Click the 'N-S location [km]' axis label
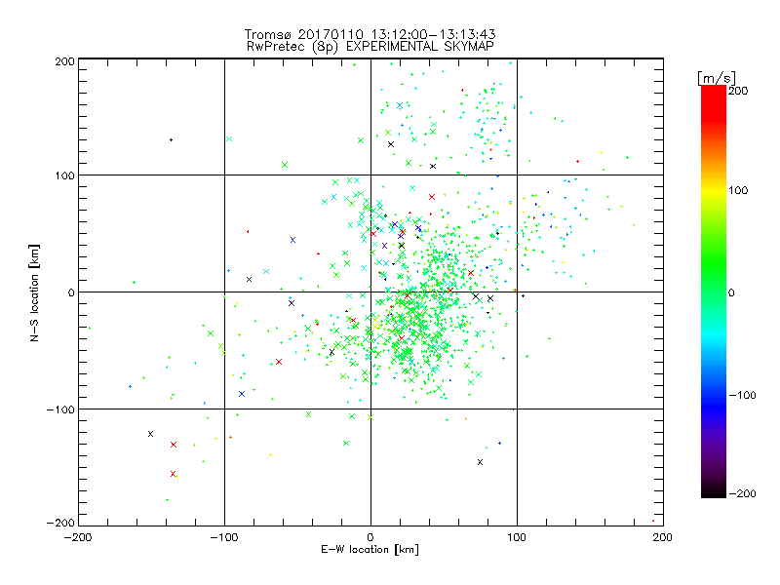 pyautogui.click(x=34, y=292)
